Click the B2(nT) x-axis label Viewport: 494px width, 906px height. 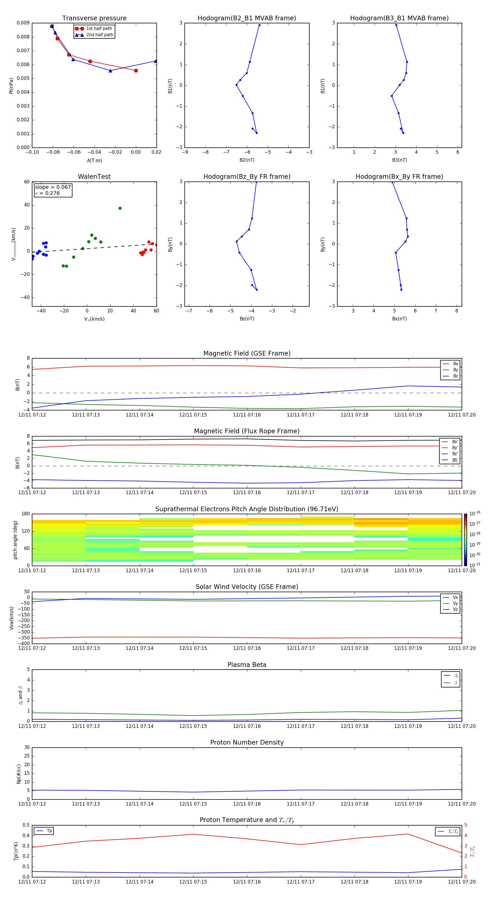tap(247, 160)
